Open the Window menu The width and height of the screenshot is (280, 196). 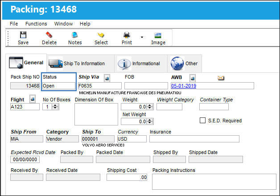click(63, 24)
